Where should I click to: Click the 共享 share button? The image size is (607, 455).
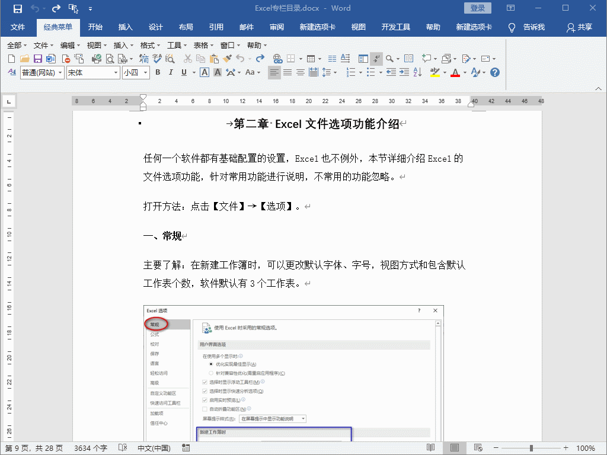(x=580, y=27)
